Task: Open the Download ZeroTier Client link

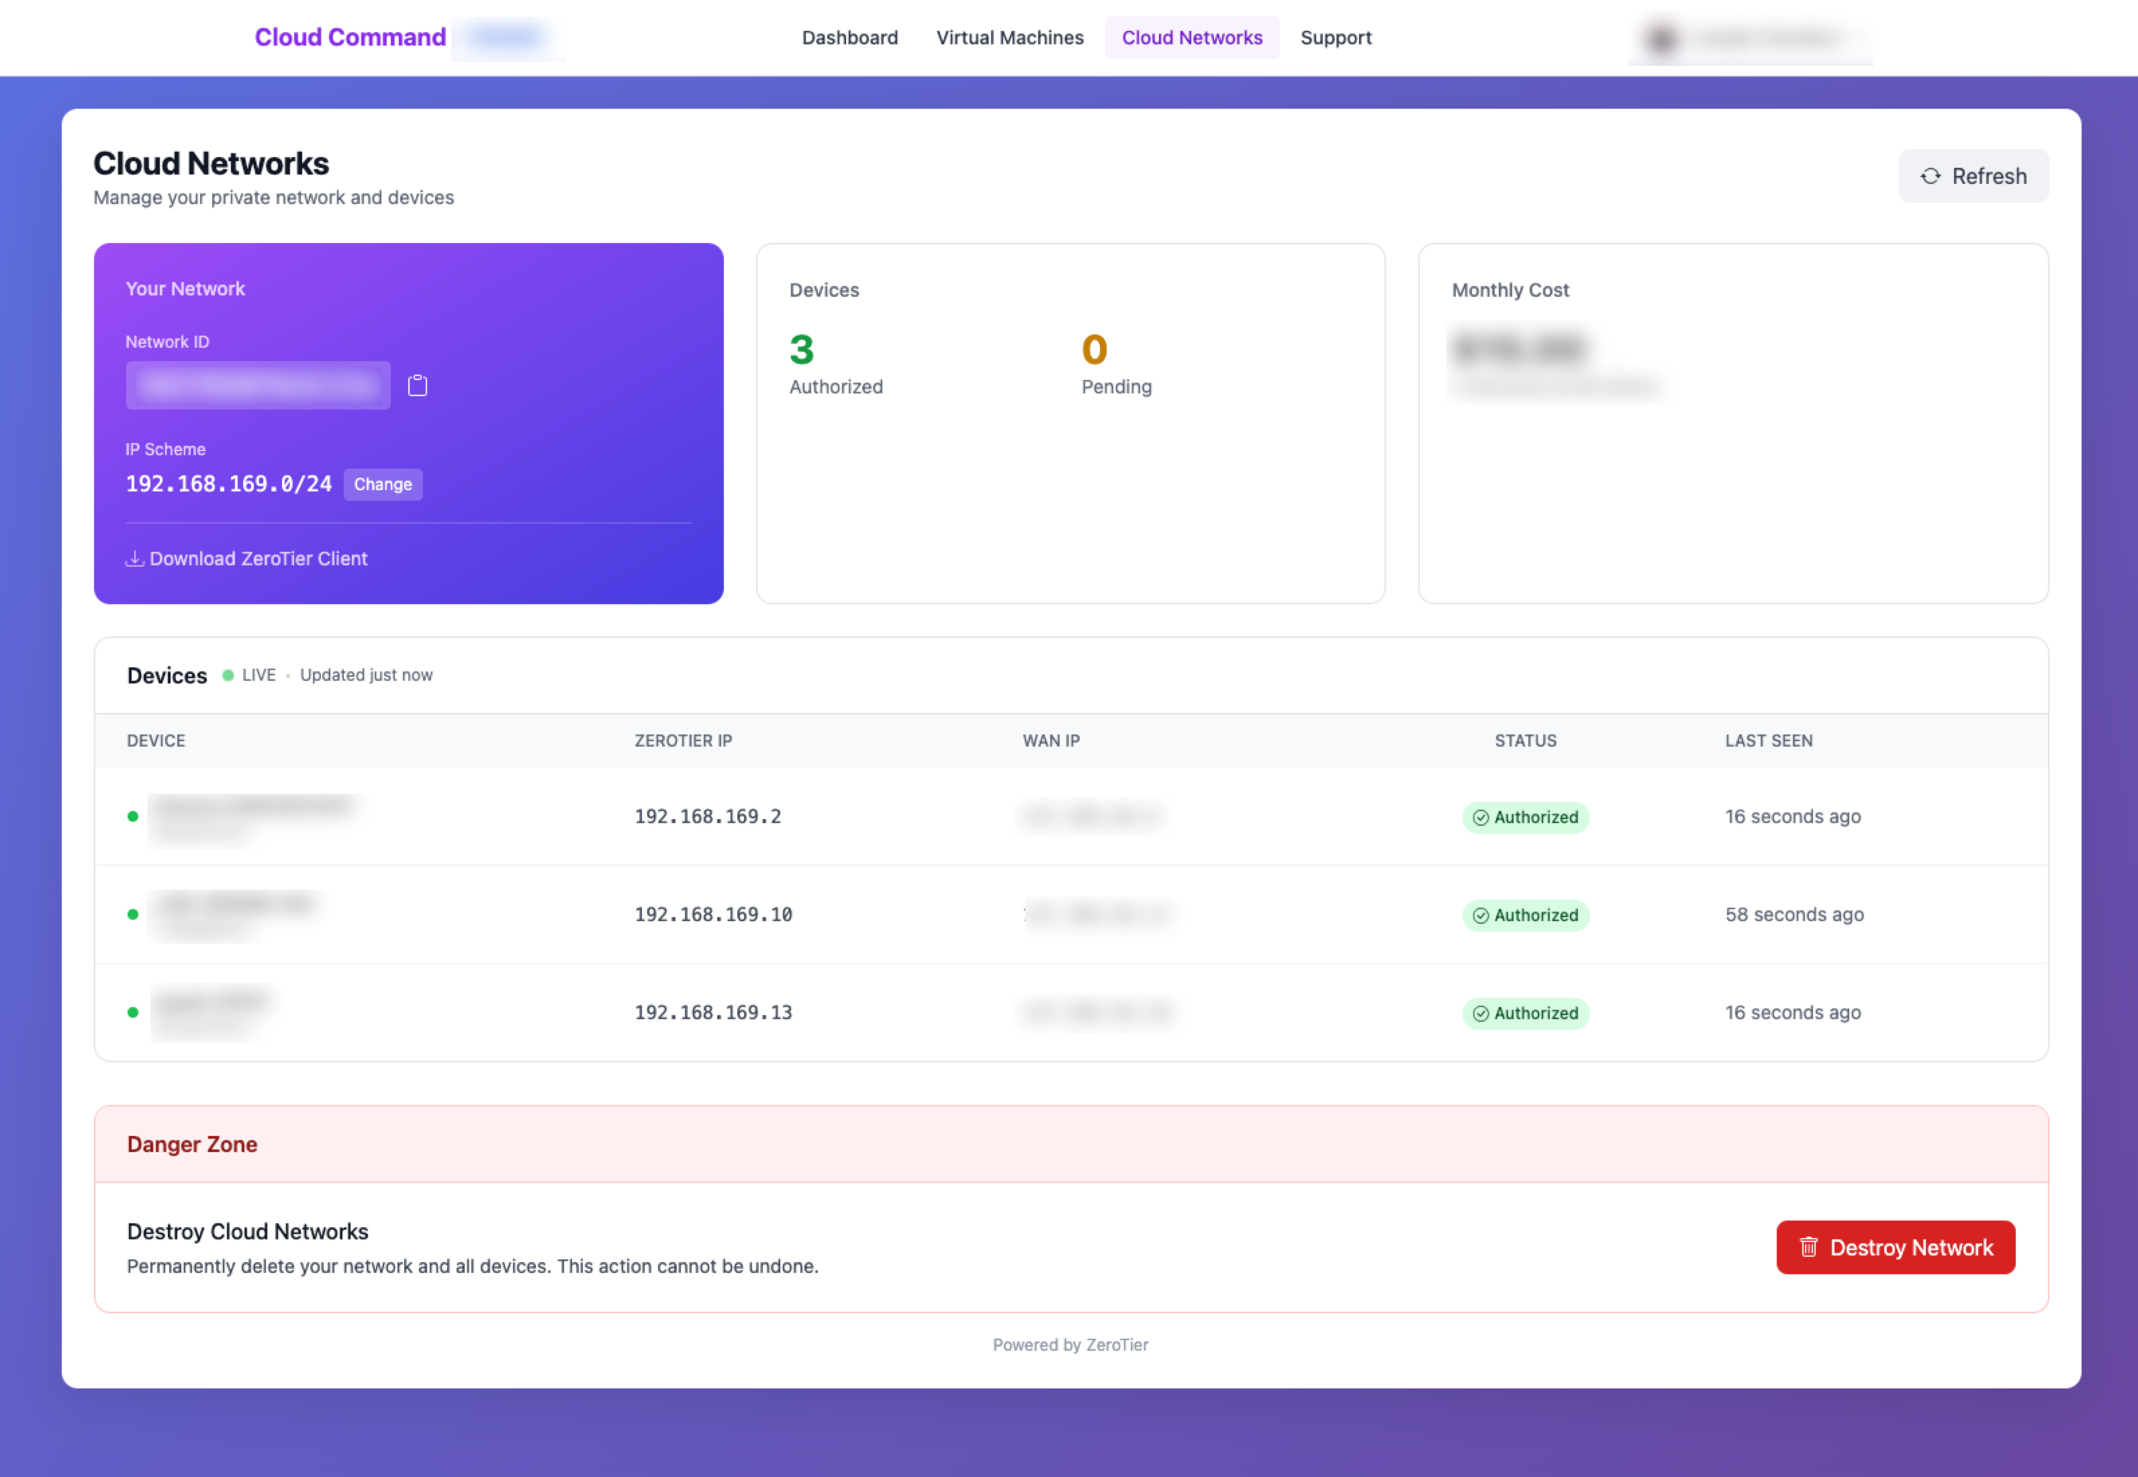Action: [x=246, y=558]
